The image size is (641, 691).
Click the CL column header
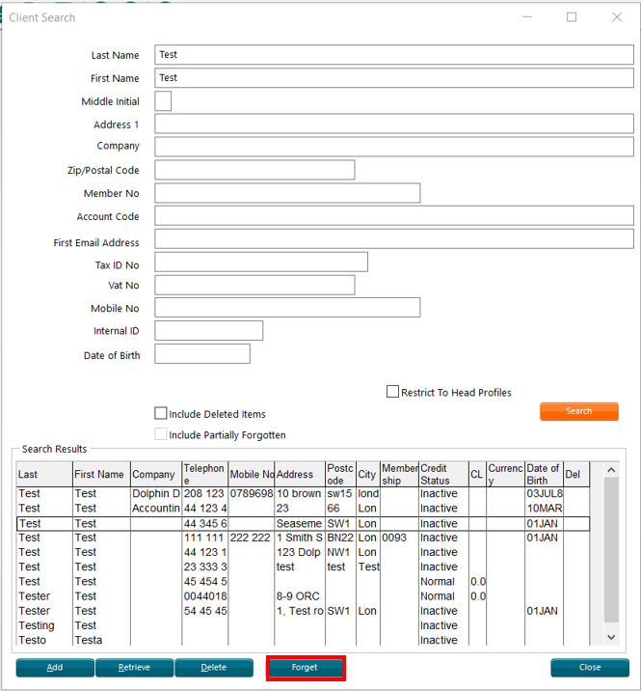pos(478,474)
